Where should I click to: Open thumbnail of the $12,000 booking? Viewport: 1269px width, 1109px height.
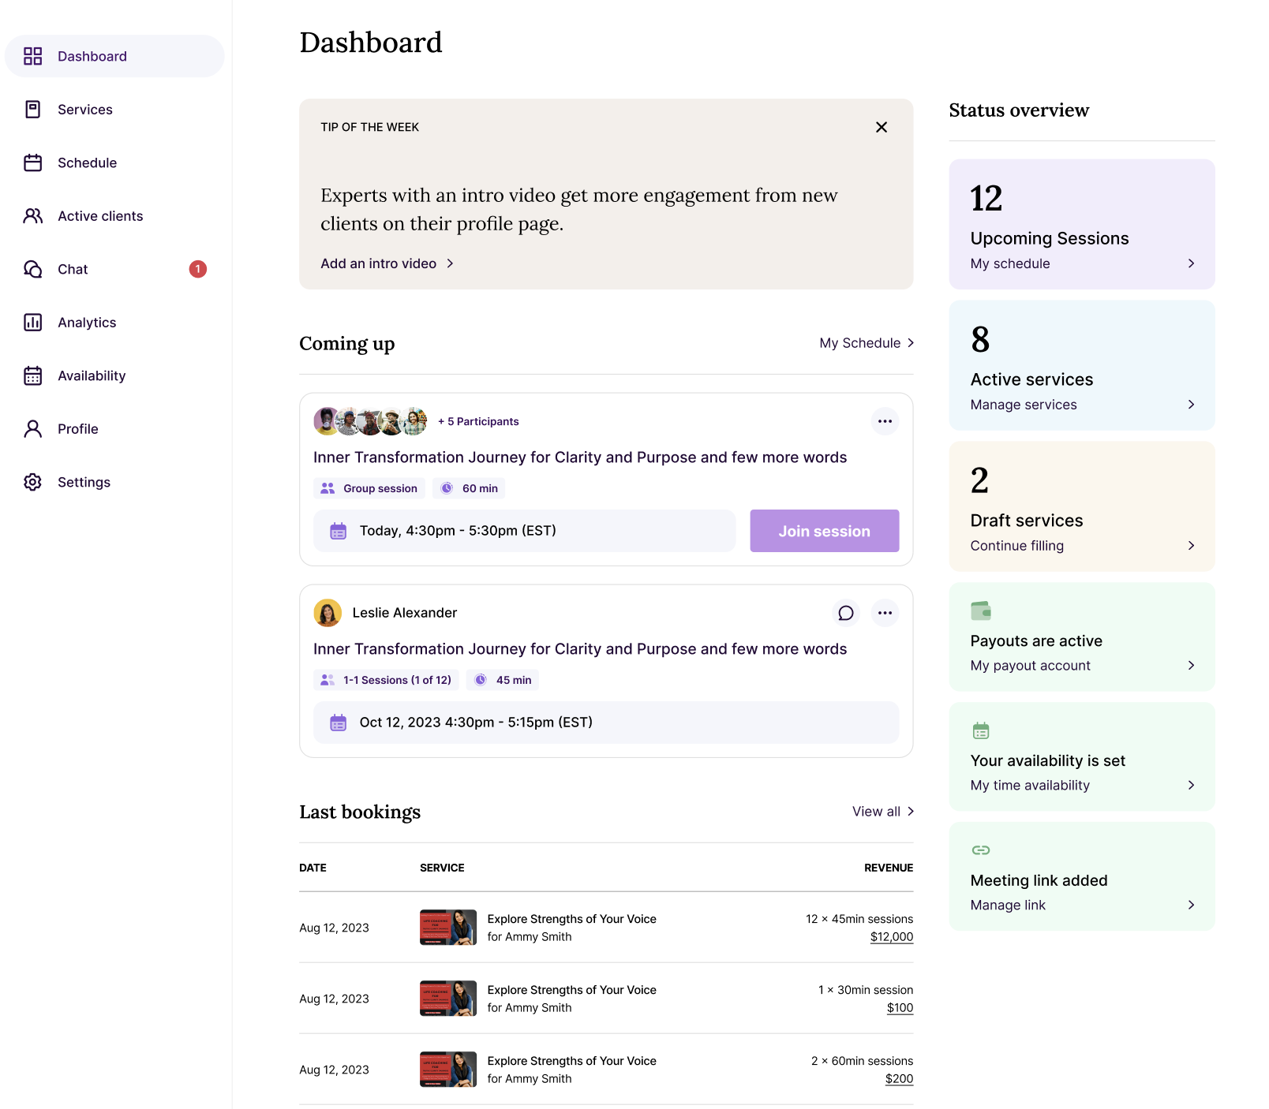click(447, 928)
